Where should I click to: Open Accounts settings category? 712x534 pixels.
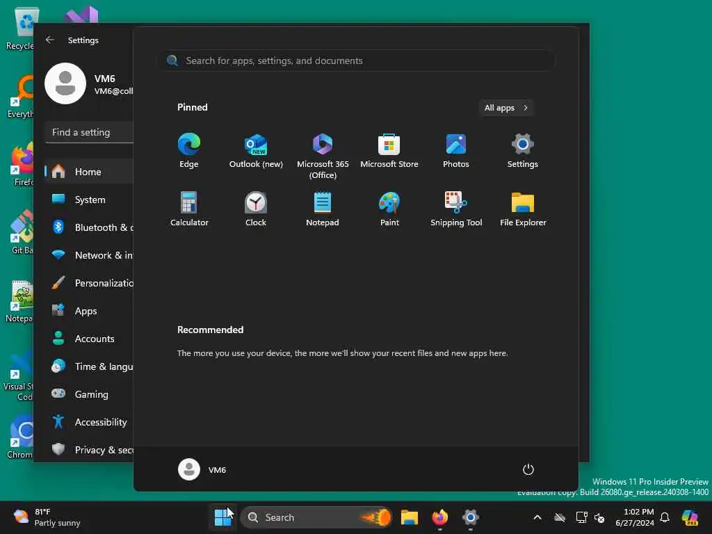pos(90,339)
